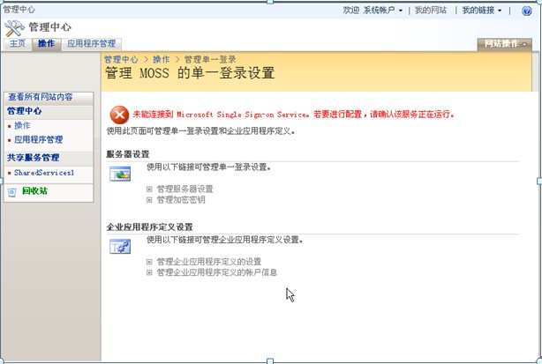The width and height of the screenshot is (542, 364).
Task: Click the 管理加密密钥 link
Action: click(181, 200)
